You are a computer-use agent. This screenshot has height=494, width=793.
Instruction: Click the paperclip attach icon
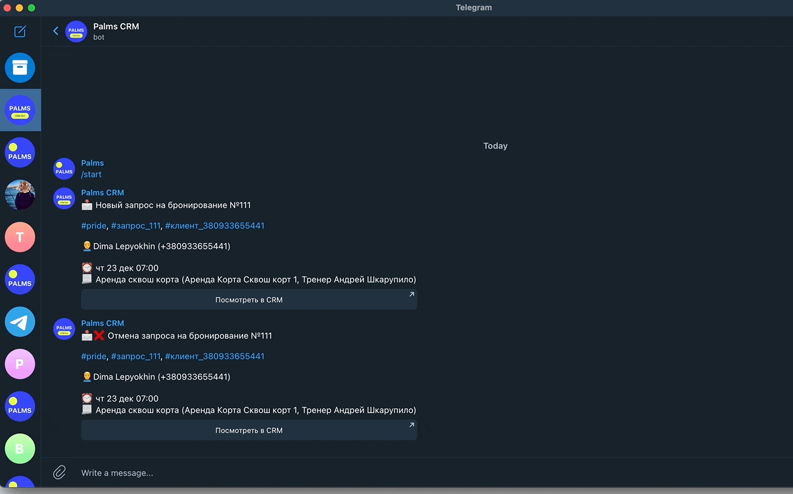59,472
